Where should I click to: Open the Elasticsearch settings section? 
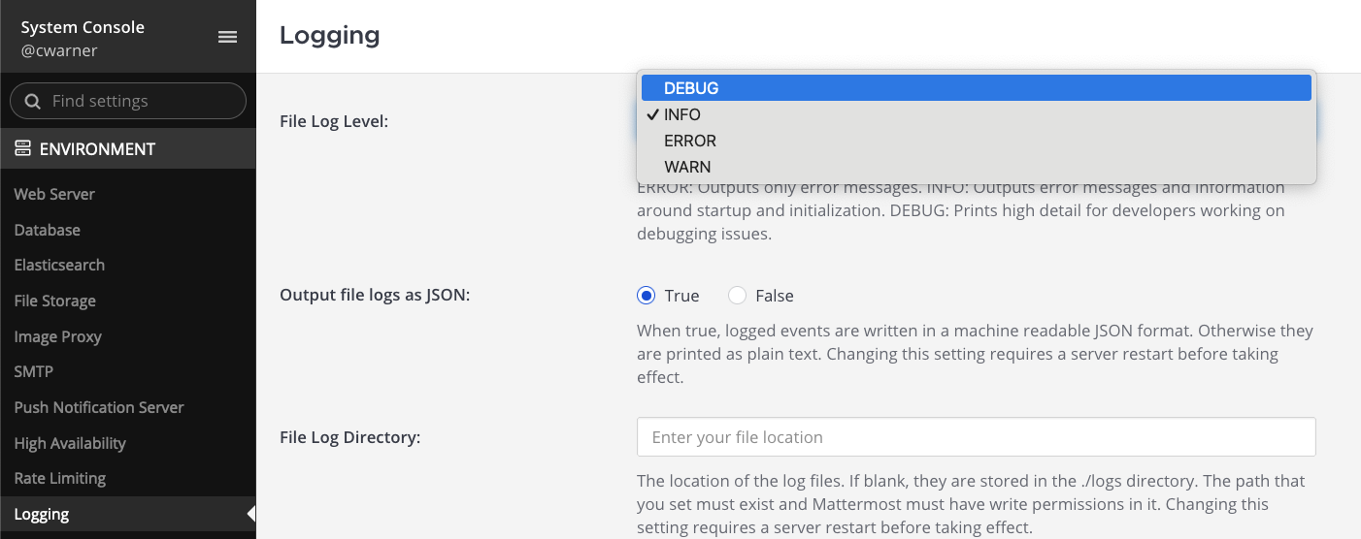pos(59,265)
